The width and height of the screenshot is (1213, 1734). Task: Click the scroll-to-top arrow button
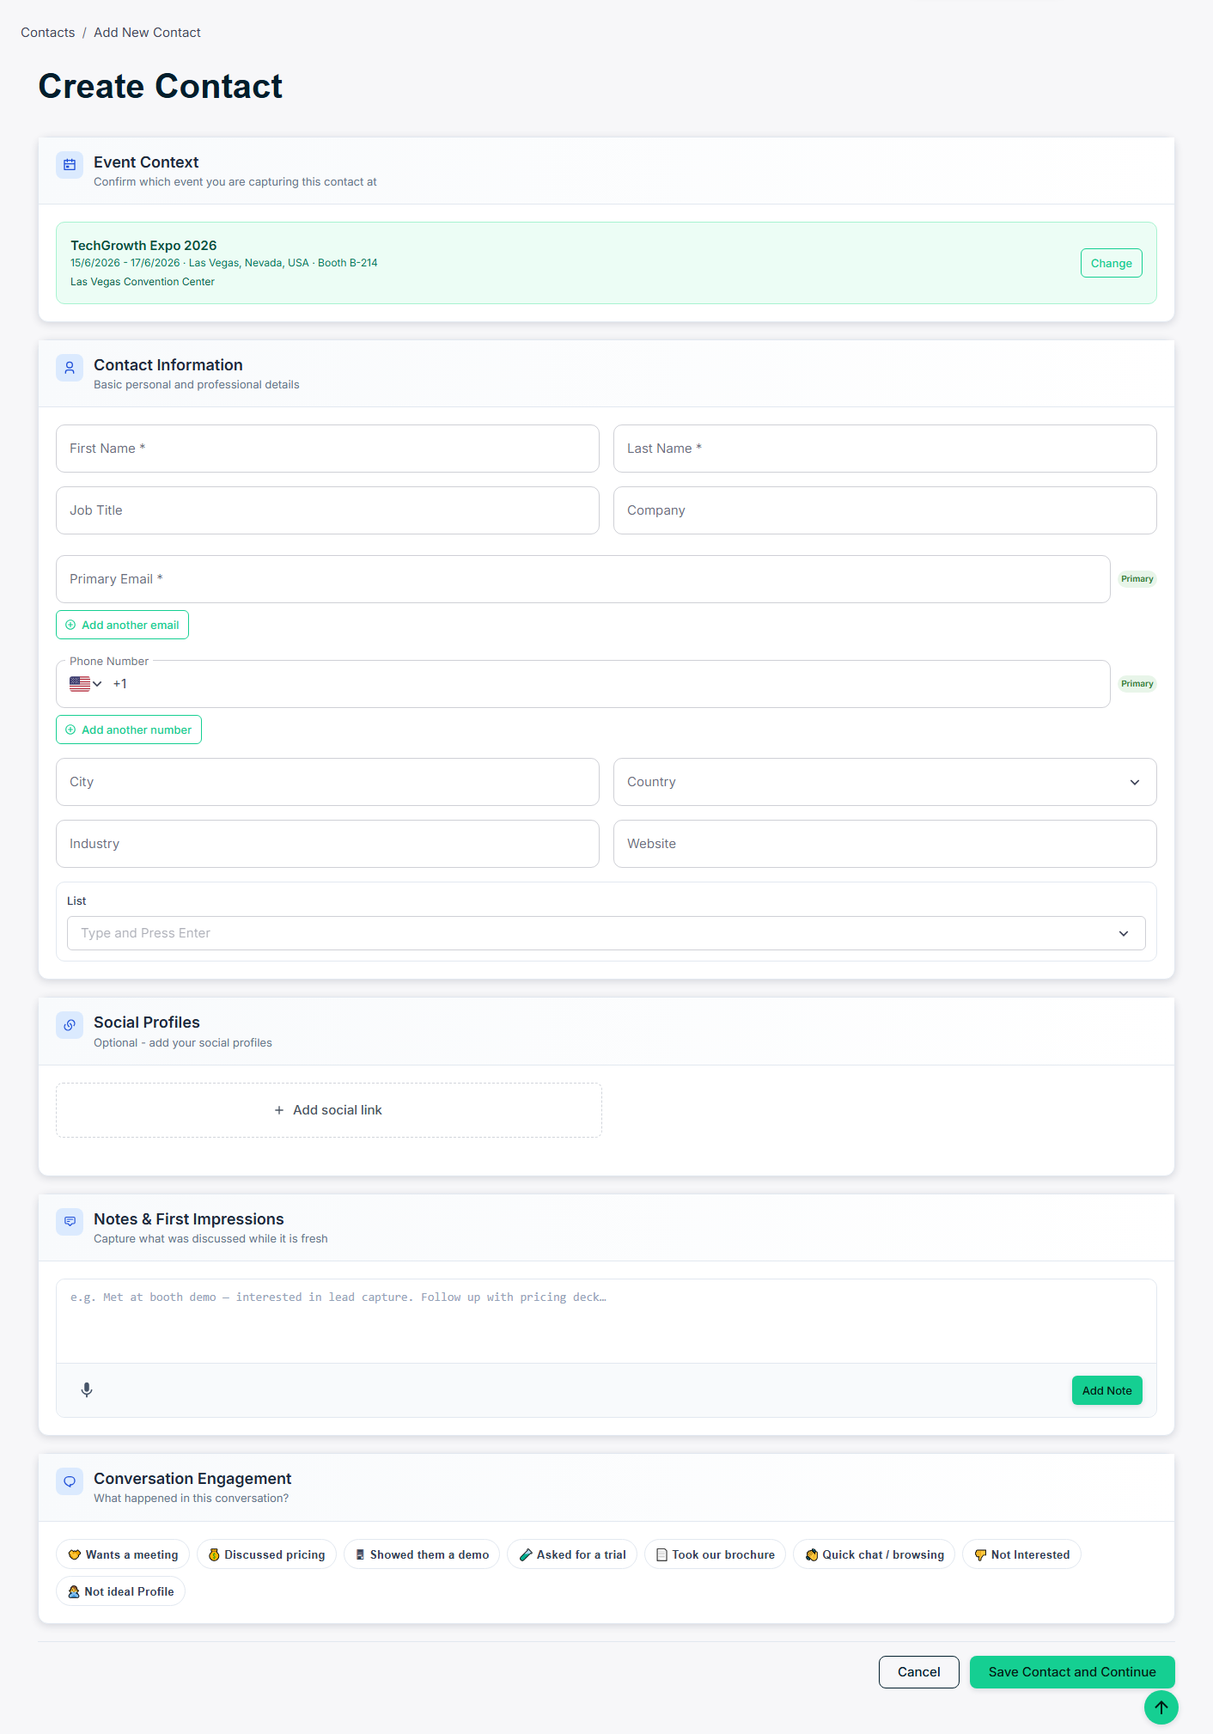click(x=1161, y=1707)
